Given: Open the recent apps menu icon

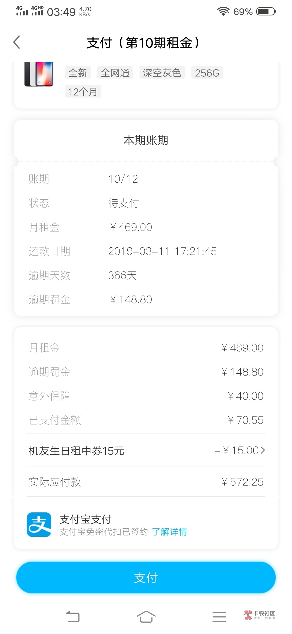Looking at the screenshot, I should pos(219,617).
